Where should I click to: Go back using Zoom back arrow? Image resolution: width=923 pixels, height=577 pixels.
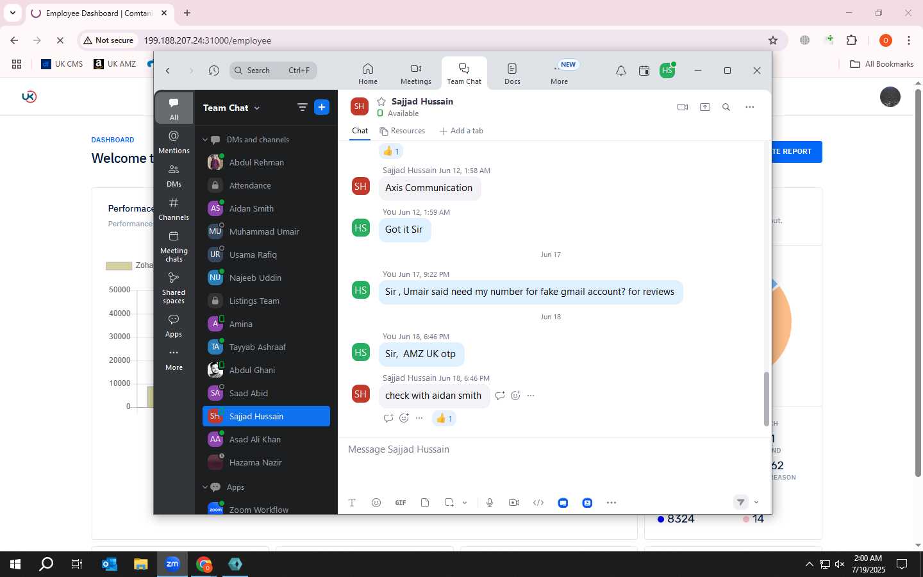coord(168,71)
